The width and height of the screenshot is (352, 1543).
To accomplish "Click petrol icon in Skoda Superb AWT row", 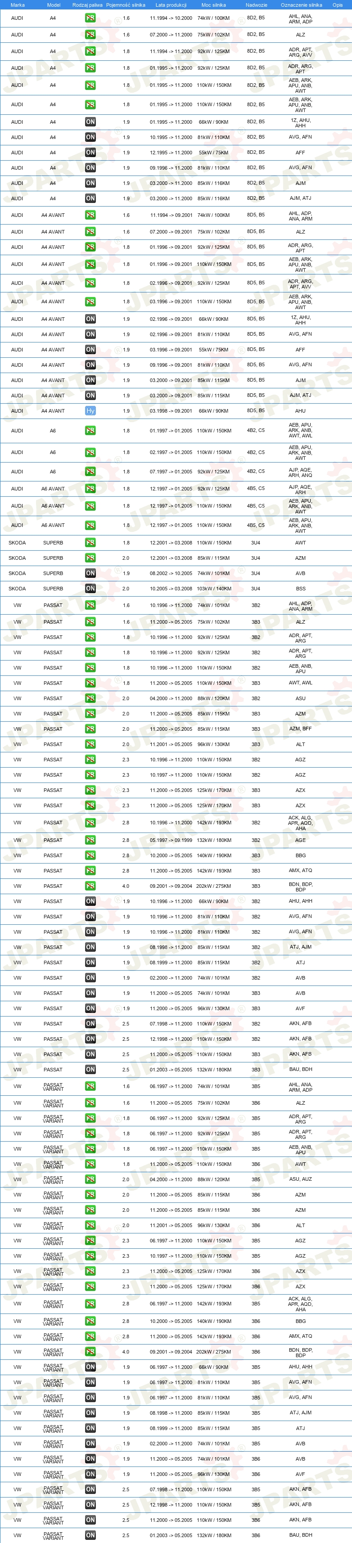I will 90,543.
